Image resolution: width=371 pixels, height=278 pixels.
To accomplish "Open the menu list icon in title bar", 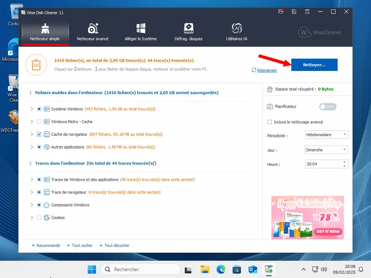I will coord(307,12).
